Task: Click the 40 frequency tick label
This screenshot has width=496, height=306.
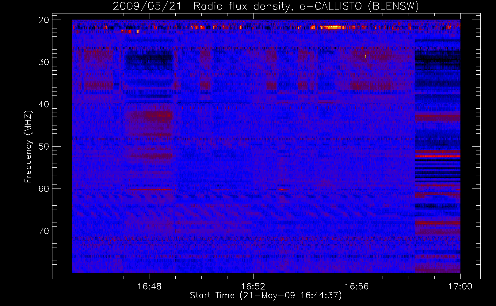Action: pos(44,104)
